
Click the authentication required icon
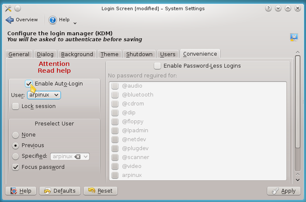click(x=294, y=37)
